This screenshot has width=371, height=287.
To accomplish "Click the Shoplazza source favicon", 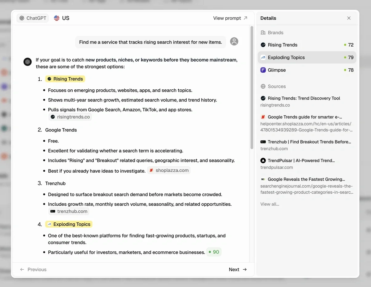I will tap(263, 117).
